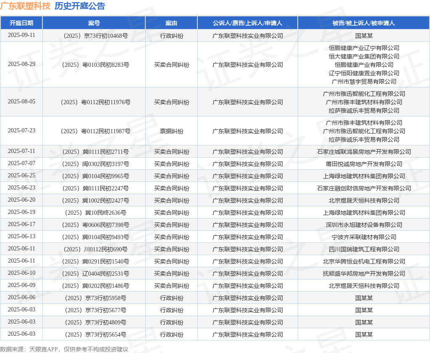The image size is (430, 353).
Task: Click defendant 抚顺盛华邦房地产开发有限公司
Action: [364, 274]
